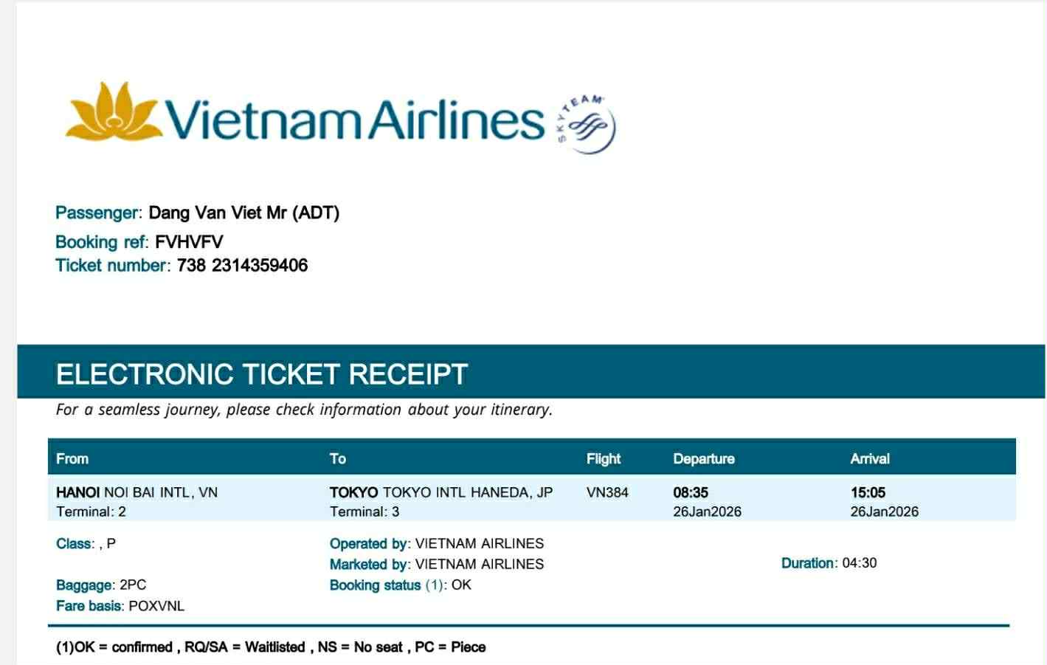Select origin HANOI Noi Bai Intl
Viewport: 1047px width, 665px height.
coord(137,492)
